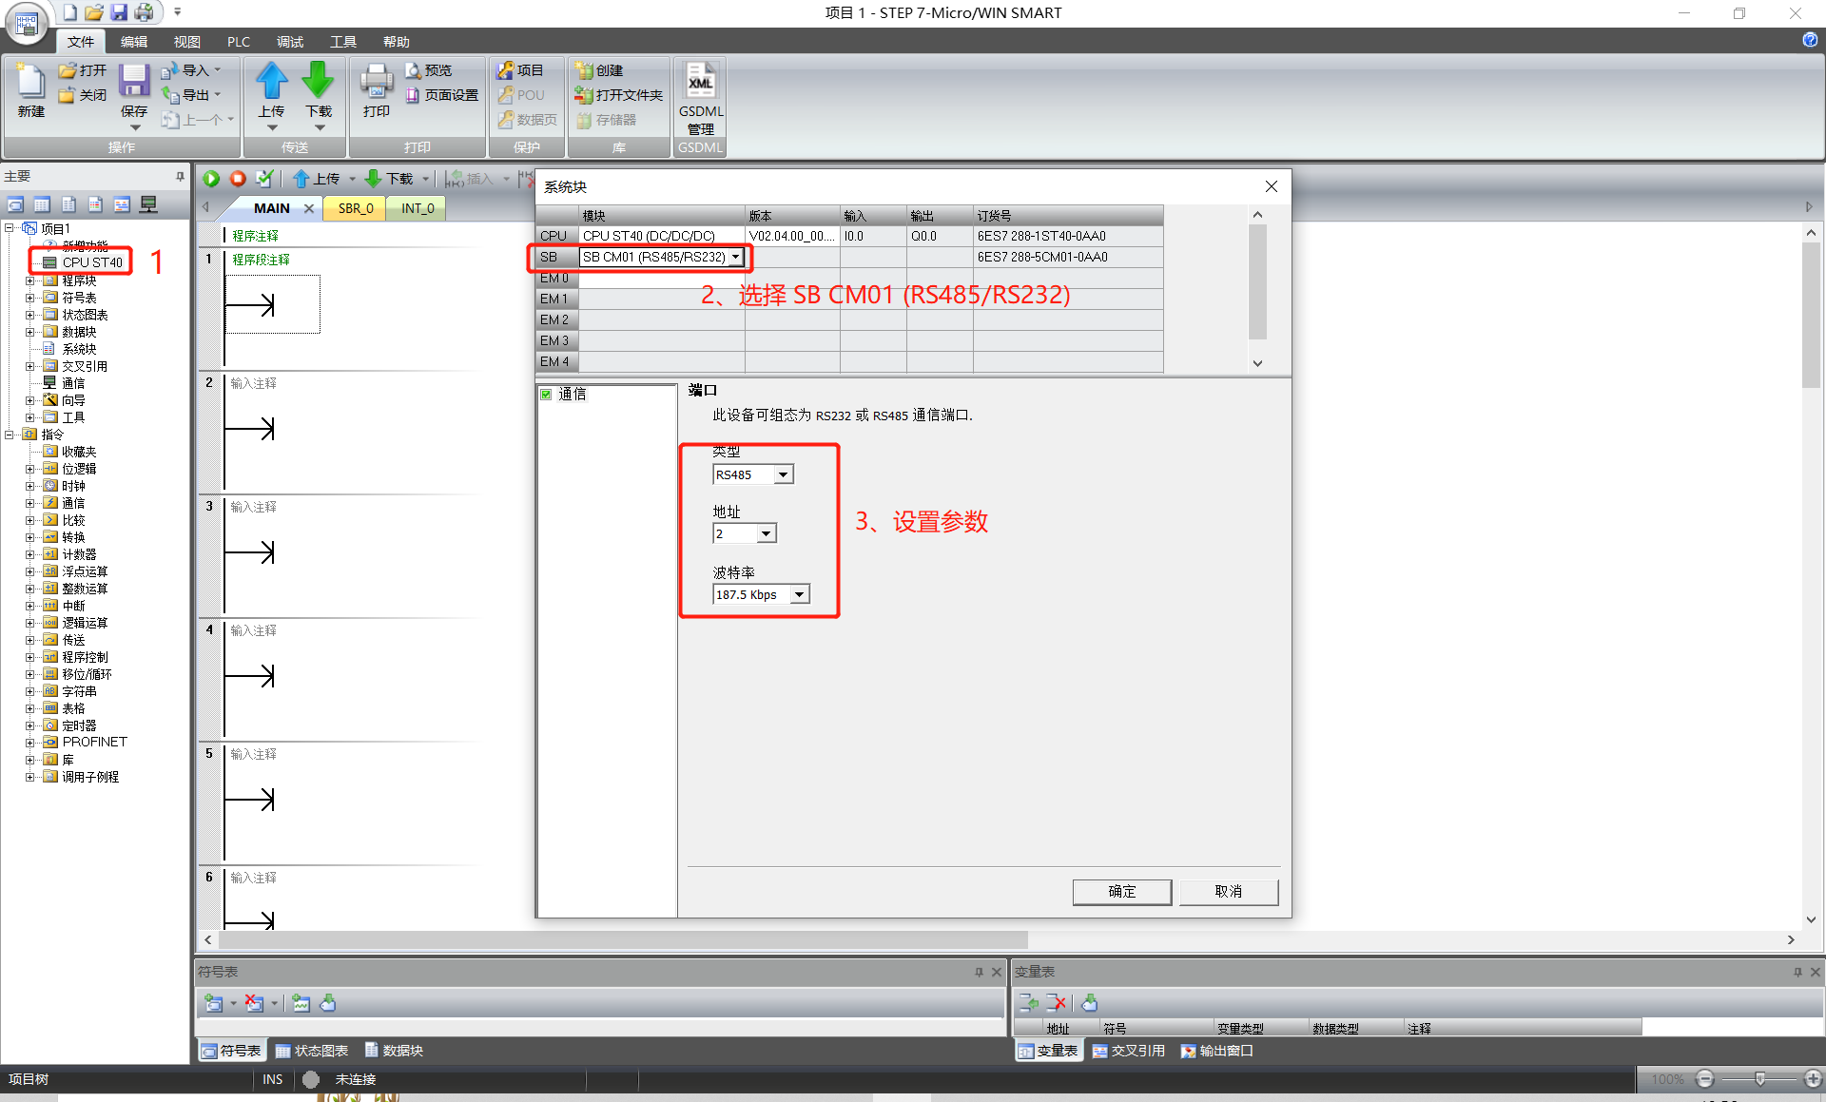Open the 调试 ribbon tab
1826x1102 pixels.
[x=290, y=41]
